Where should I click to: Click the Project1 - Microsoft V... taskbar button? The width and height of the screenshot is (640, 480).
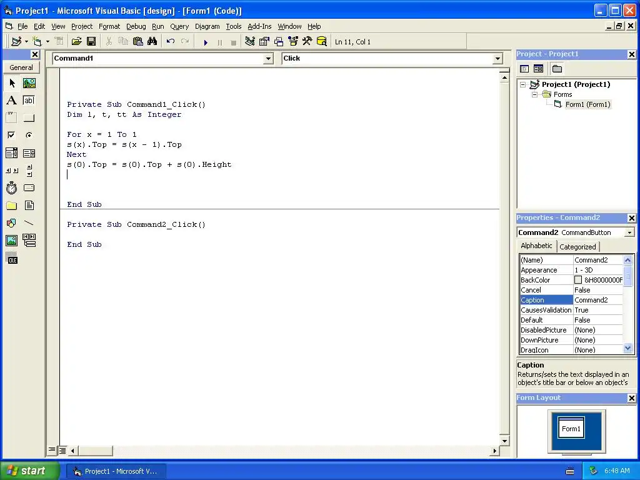point(116,471)
